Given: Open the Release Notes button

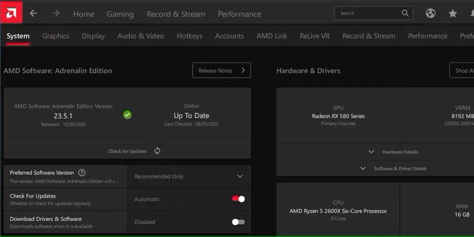Looking at the screenshot, I should click(222, 71).
